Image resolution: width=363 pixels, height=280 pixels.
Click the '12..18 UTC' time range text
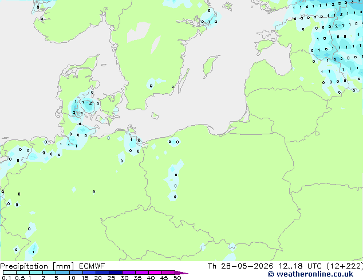click(300, 266)
